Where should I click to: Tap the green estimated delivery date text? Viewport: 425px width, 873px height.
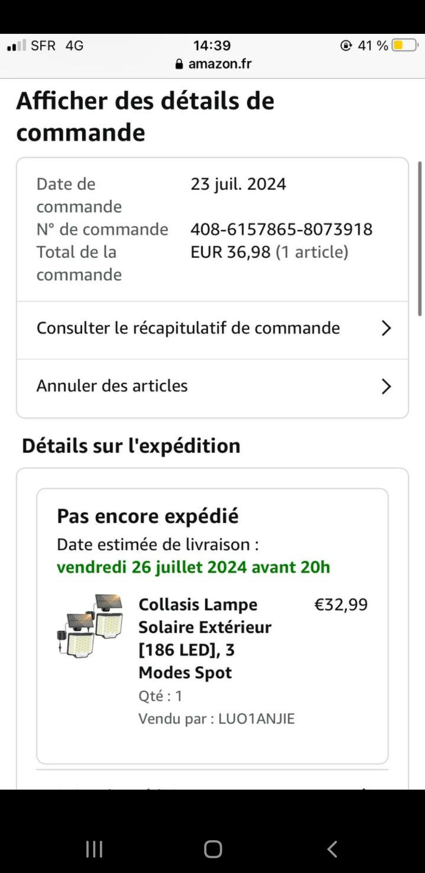click(x=193, y=567)
